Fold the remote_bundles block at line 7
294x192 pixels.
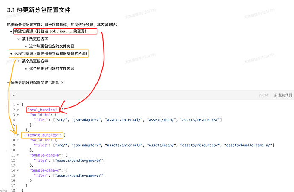pyautogui.click(x=18, y=135)
